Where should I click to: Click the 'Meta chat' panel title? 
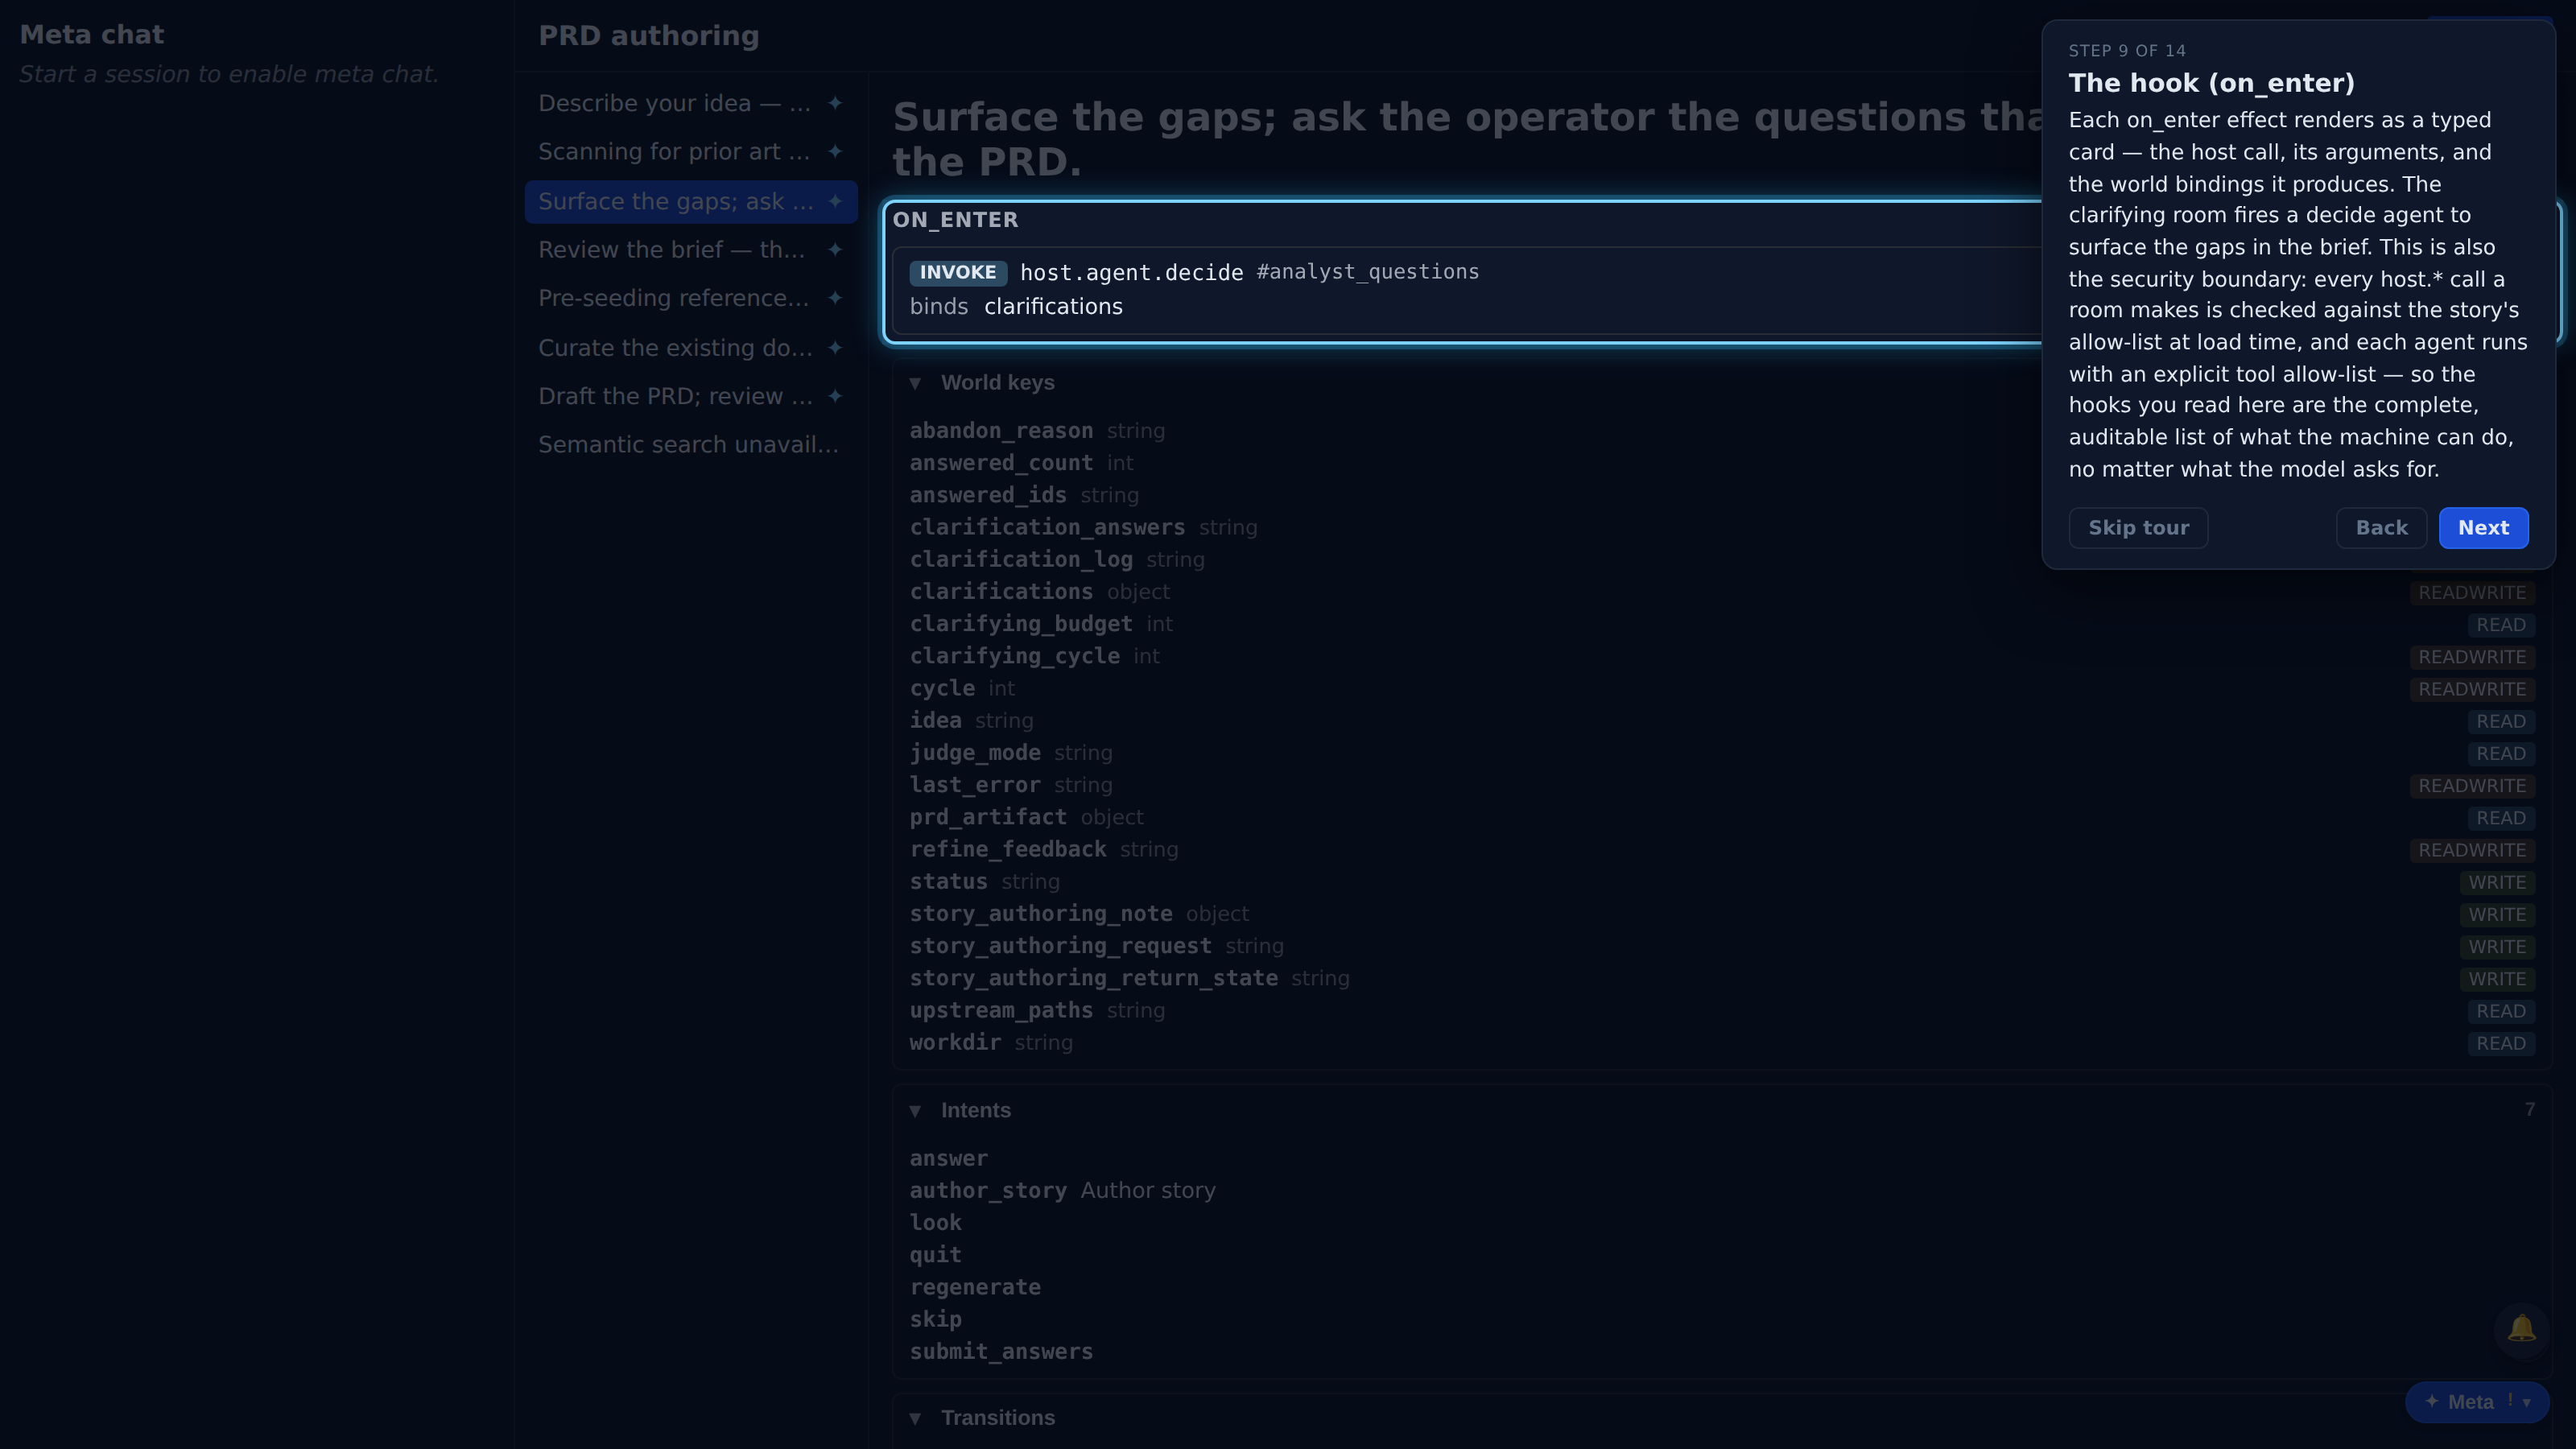click(92, 35)
